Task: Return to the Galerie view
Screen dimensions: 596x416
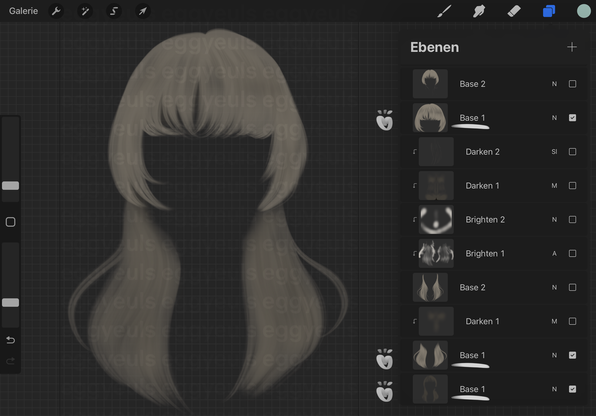Action: tap(24, 11)
